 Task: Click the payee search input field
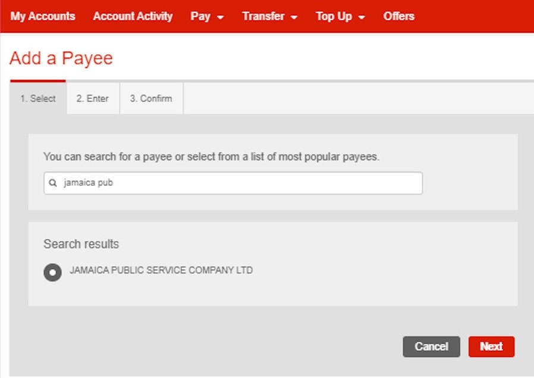[233, 183]
